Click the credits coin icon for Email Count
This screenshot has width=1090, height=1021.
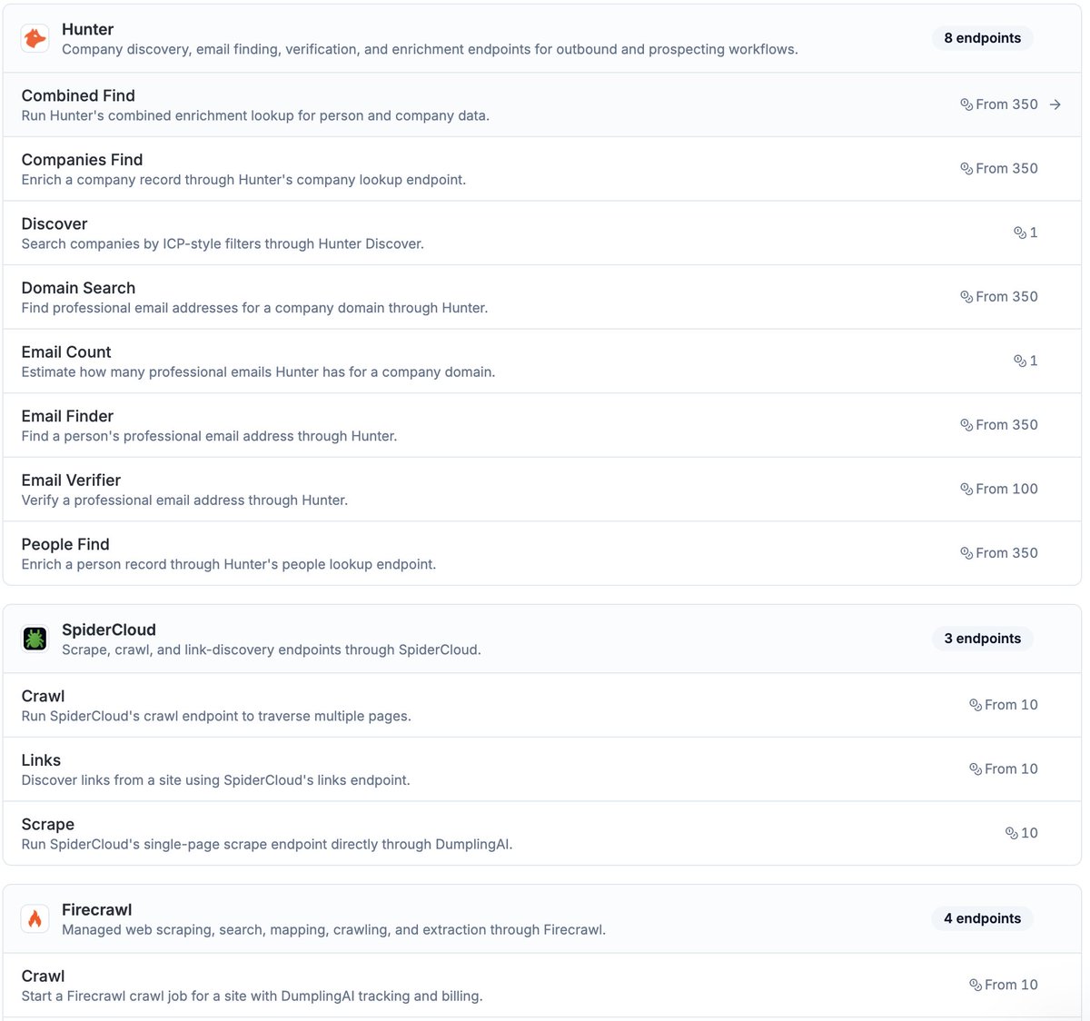[1020, 361]
